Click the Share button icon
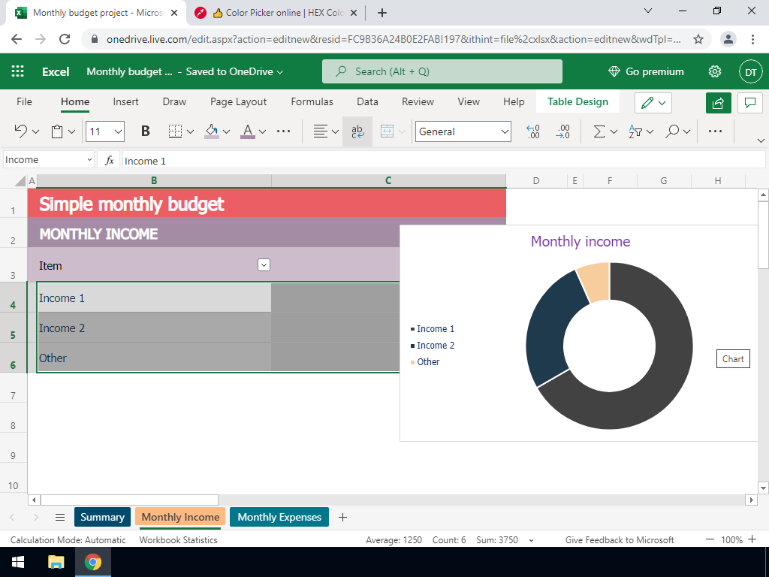 pos(718,103)
